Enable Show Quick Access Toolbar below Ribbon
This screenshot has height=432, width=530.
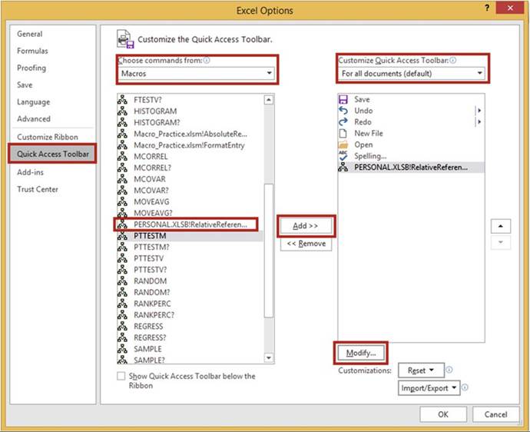pos(121,376)
